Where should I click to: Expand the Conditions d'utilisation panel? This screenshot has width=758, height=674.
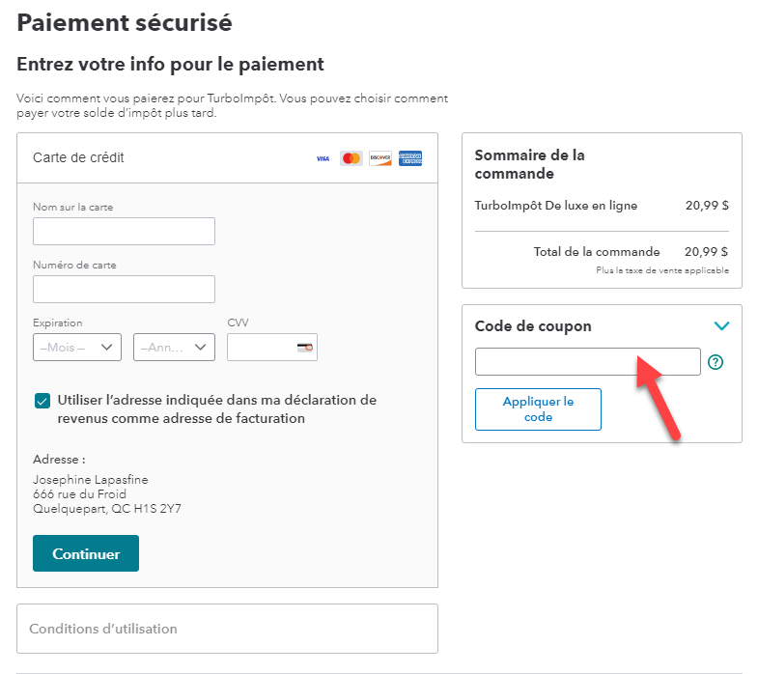[227, 629]
